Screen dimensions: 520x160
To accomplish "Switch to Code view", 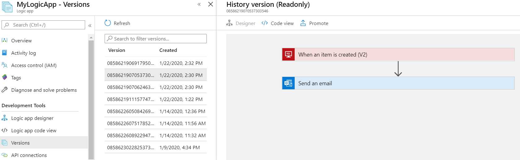I will pyautogui.click(x=278, y=23).
